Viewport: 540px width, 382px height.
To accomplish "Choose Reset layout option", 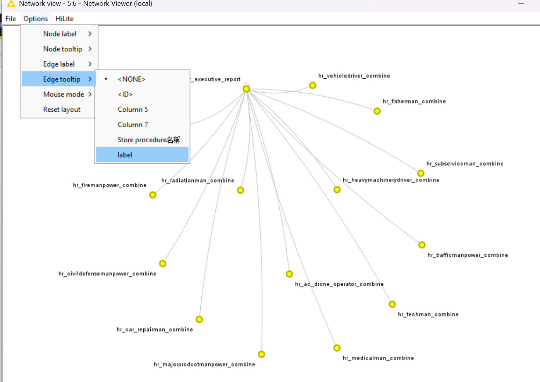I will pos(59,109).
